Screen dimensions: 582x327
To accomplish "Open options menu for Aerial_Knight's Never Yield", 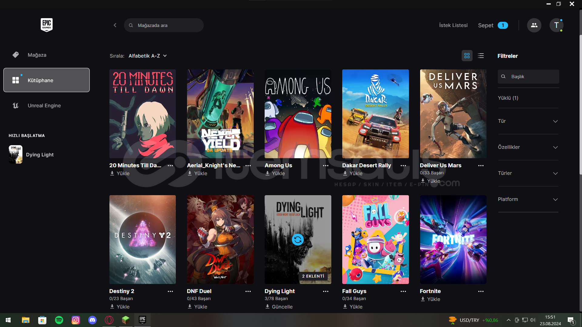I will coord(248,165).
